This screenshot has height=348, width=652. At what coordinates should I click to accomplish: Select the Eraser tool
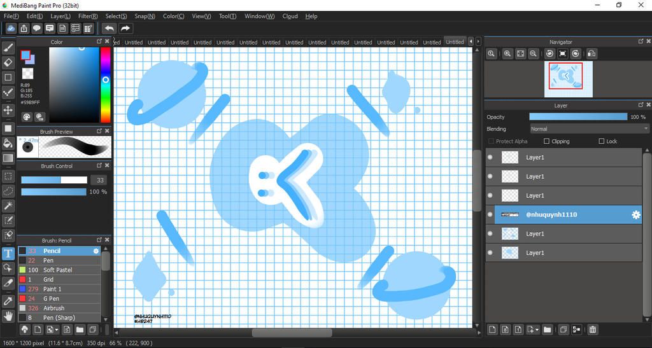(x=8, y=63)
